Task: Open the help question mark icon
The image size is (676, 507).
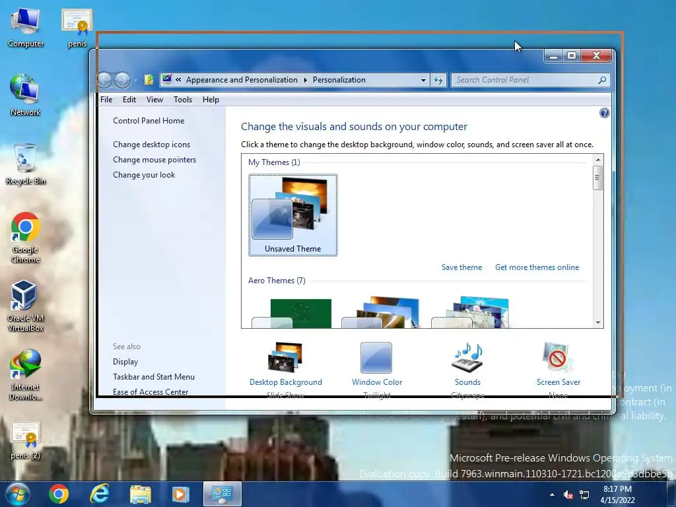Action: tap(605, 113)
